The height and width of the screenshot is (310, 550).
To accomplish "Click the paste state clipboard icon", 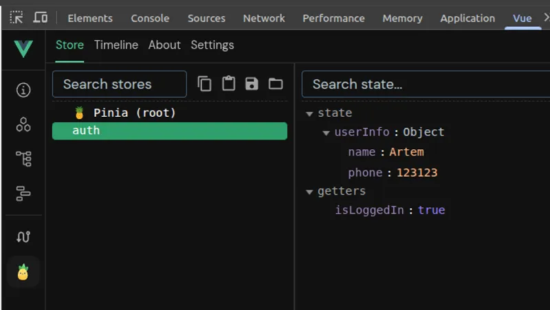I will [228, 84].
